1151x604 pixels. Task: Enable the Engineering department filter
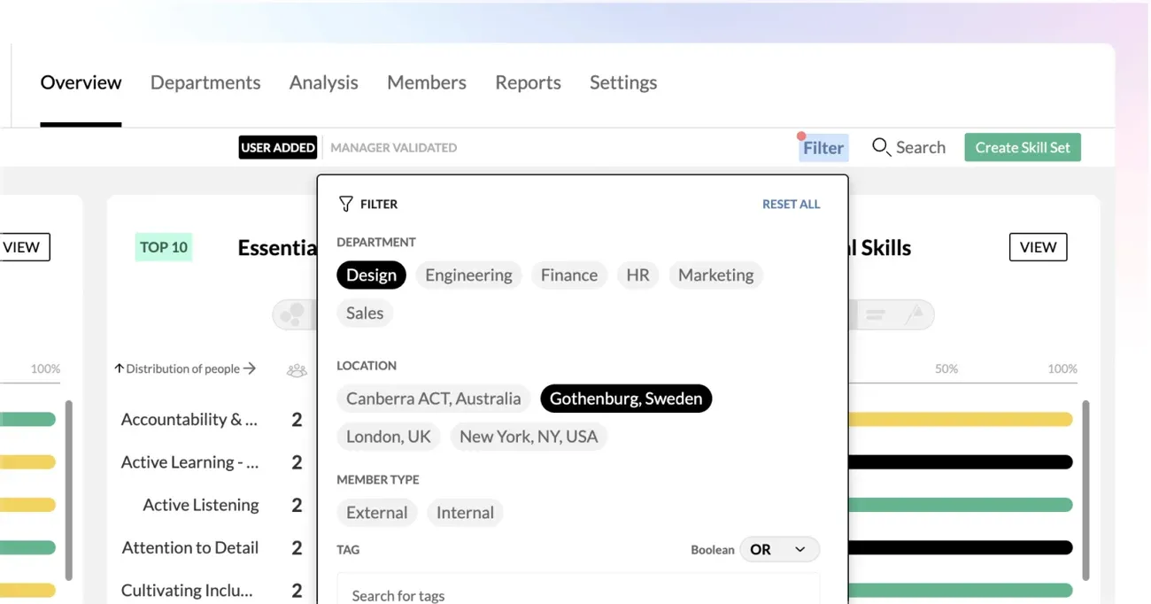pos(468,275)
